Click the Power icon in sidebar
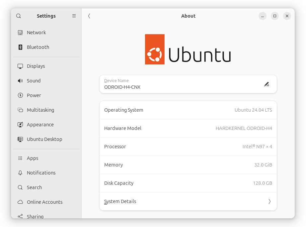 20,95
